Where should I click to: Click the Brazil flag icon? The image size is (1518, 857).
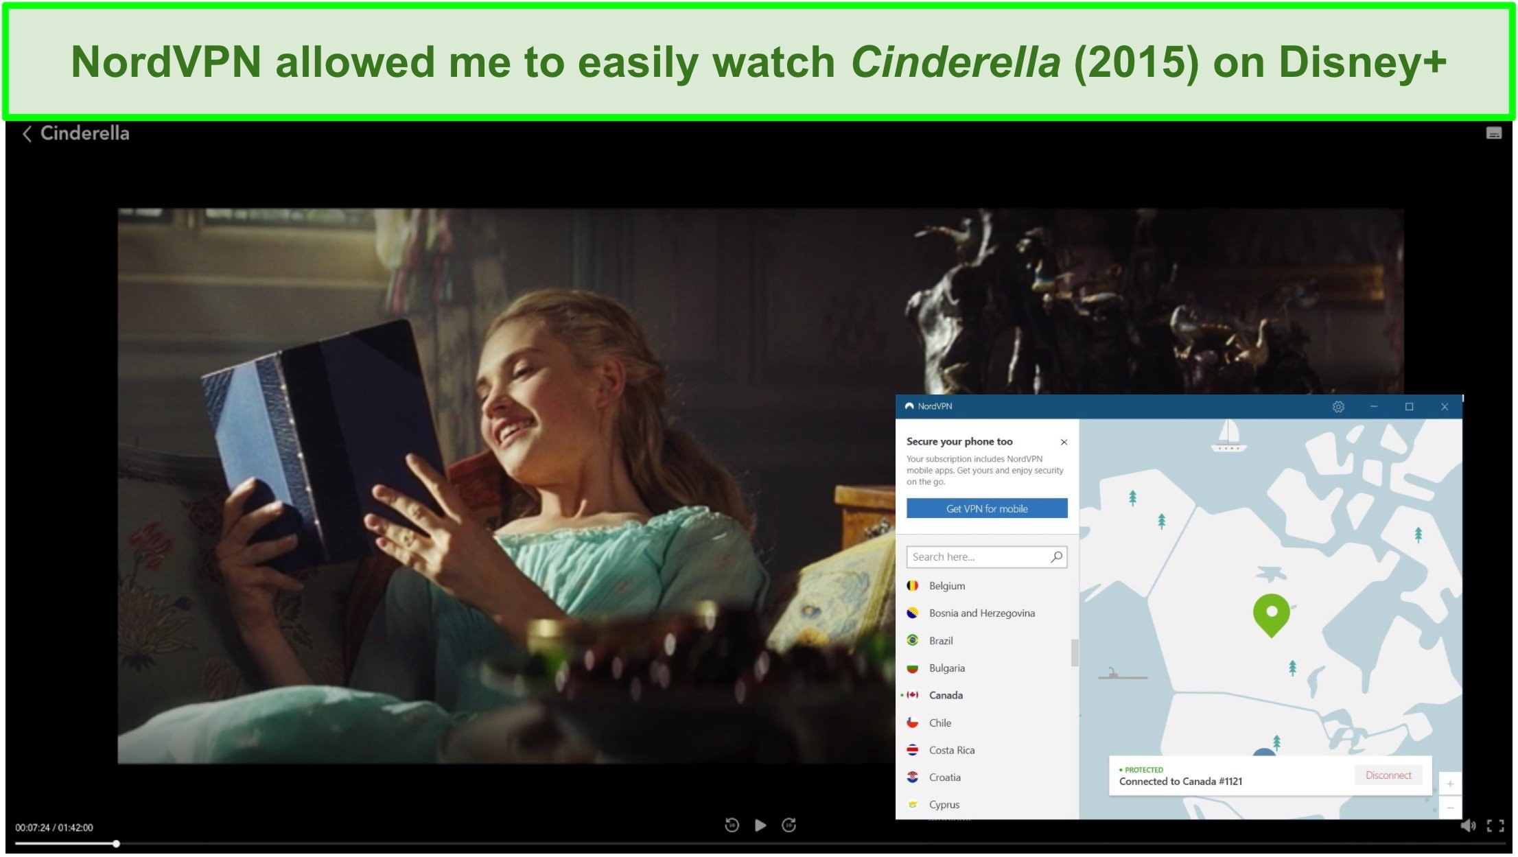913,641
